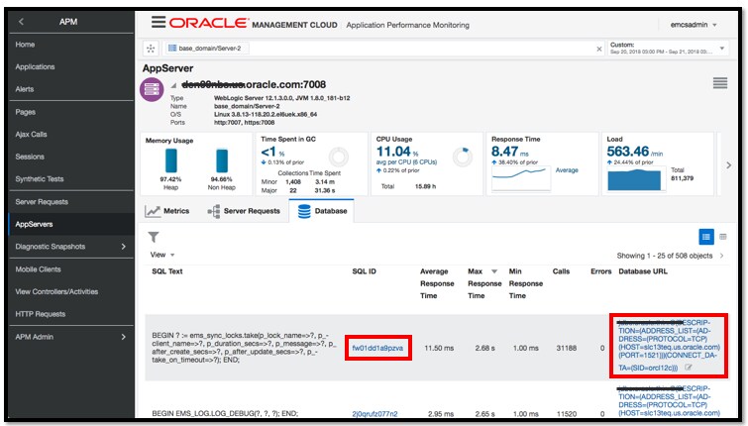
Task: Click the first row's Database URL link
Action: click(x=669, y=346)
